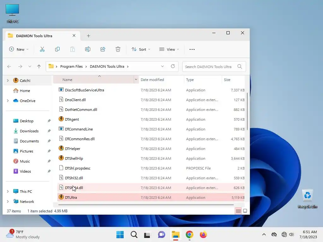The image size is (323, 242).
Task: Open recent locations dropdown arrow
Action: pyautogui.click(x=30, y=66)
